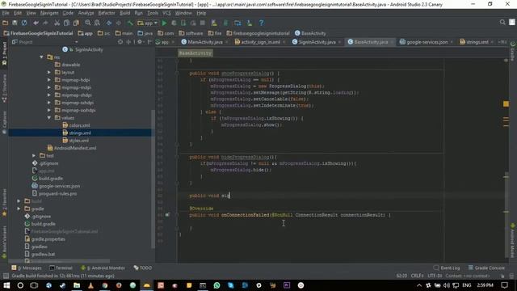Expand the gradle folder
The width and height of the screenshot is (517, 291).
click(19, 209)
